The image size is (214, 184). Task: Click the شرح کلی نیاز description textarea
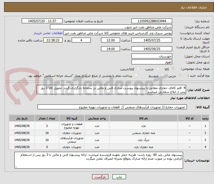[111, 90]
